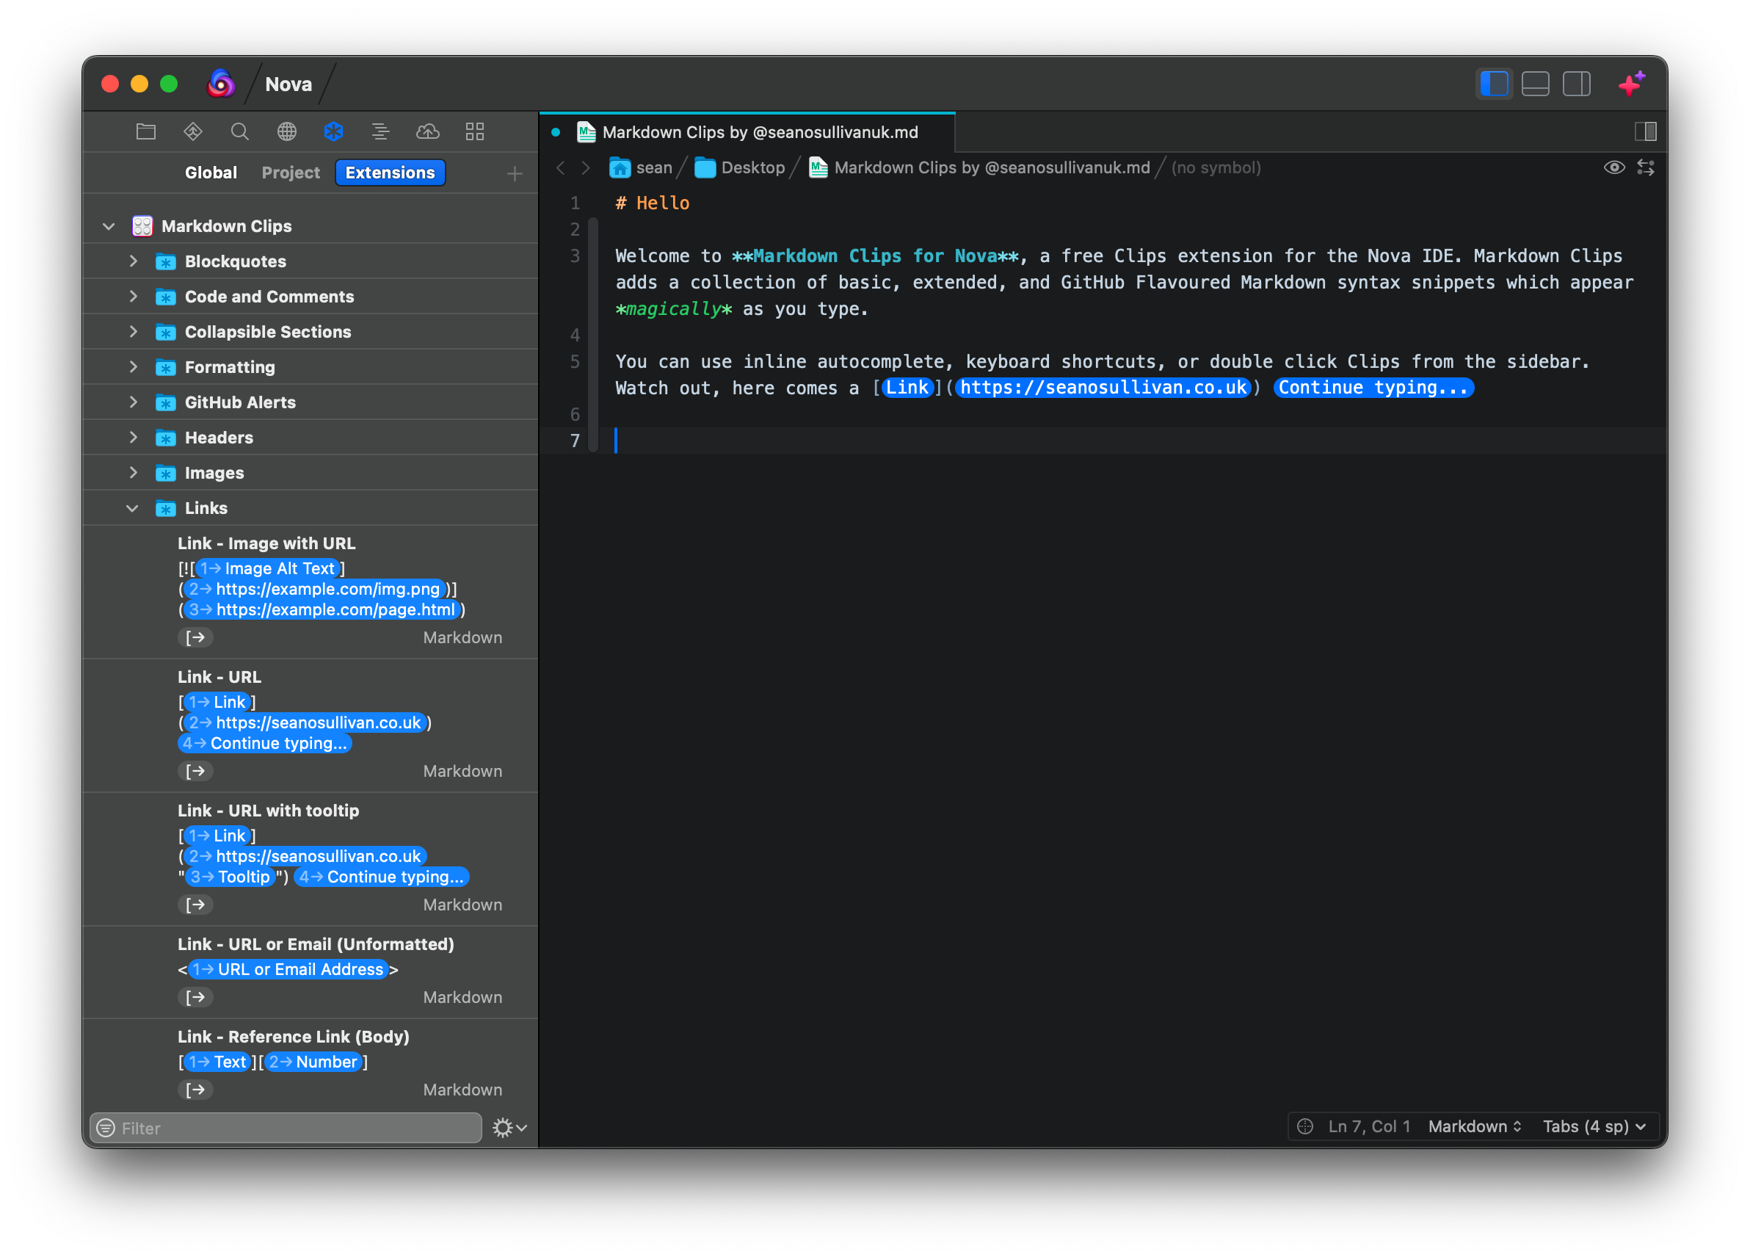Viewport: 1750px width, 1257px height.
Task: Go back with the left navigation arrow
Action: click(561, 167)
